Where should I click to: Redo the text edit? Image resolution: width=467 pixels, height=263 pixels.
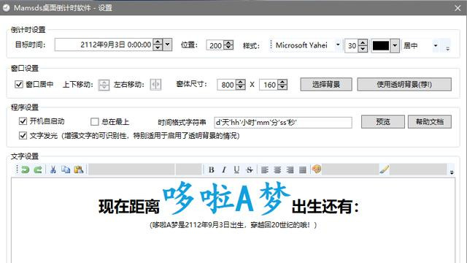click(x=38, y=169)
